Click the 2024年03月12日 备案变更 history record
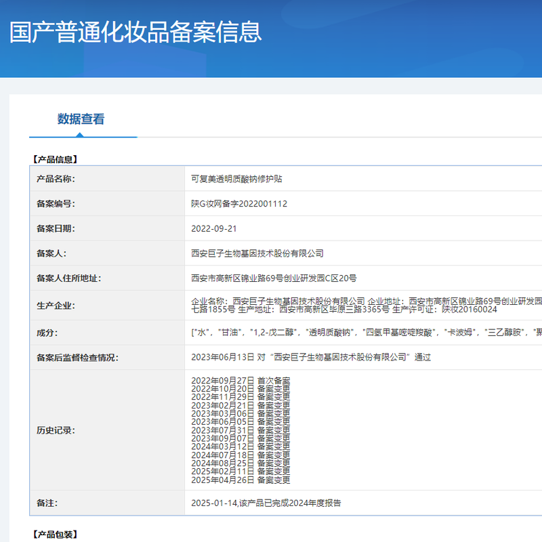 coord(241,446)
